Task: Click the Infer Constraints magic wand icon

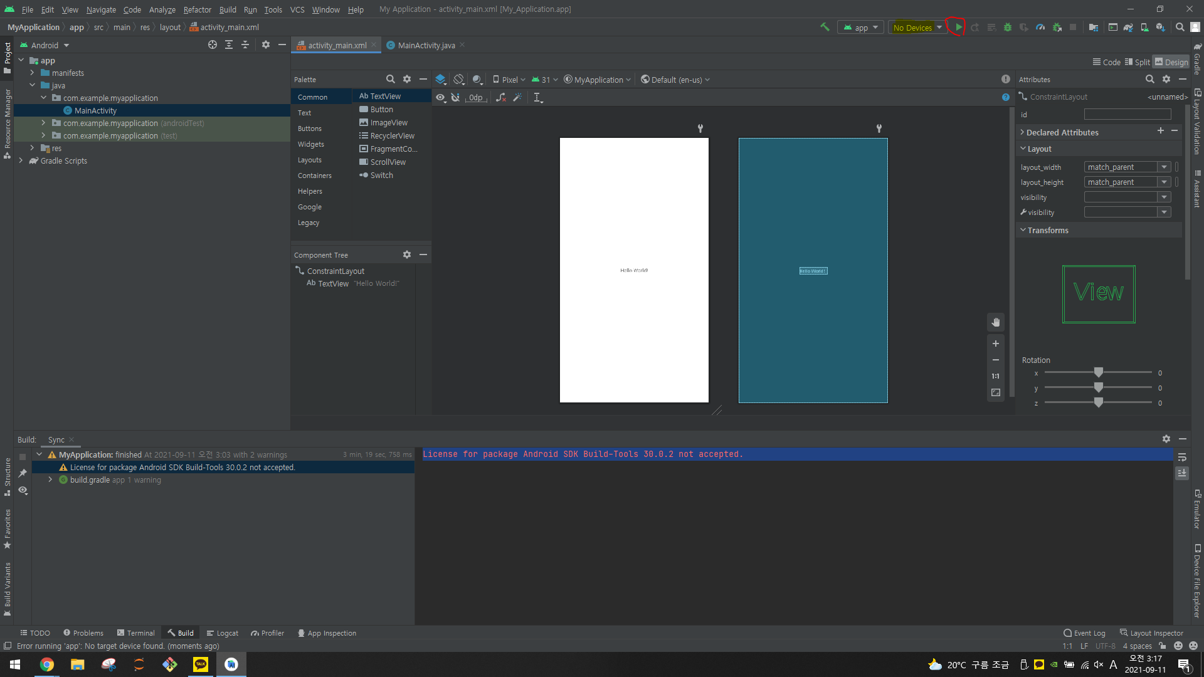Action: click(x=517, y=97)
